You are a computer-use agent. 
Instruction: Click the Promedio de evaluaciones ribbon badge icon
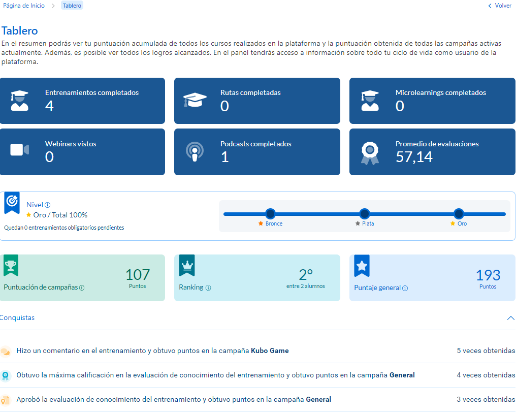pos(369,152)
